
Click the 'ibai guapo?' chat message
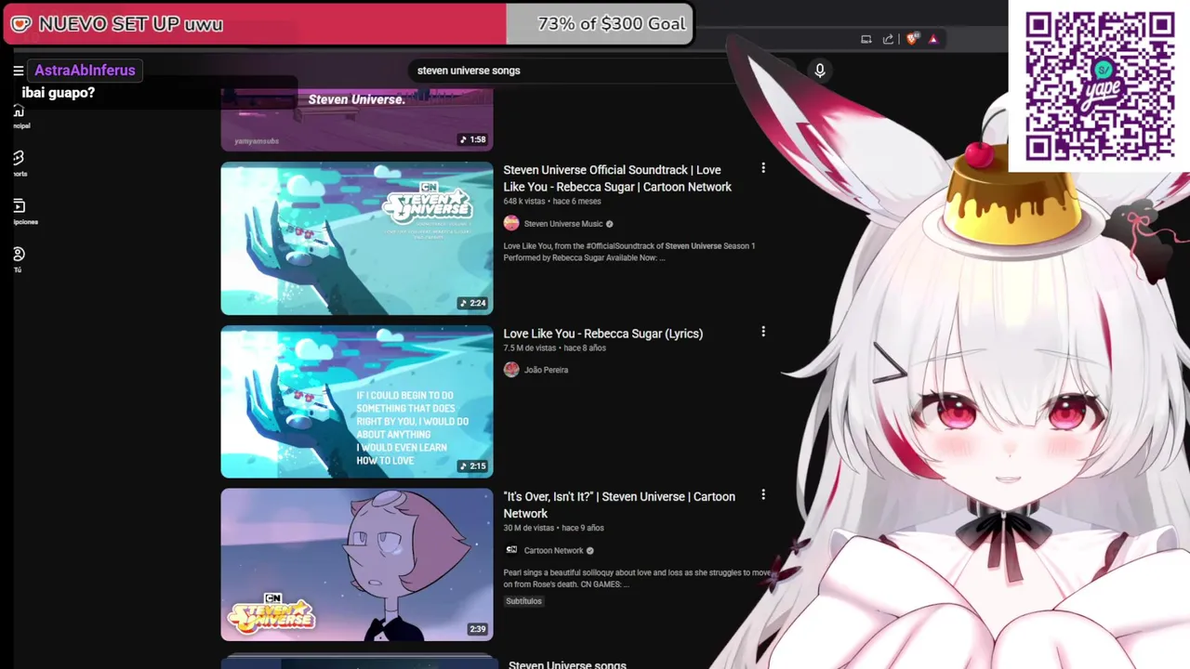coord(58,93)
